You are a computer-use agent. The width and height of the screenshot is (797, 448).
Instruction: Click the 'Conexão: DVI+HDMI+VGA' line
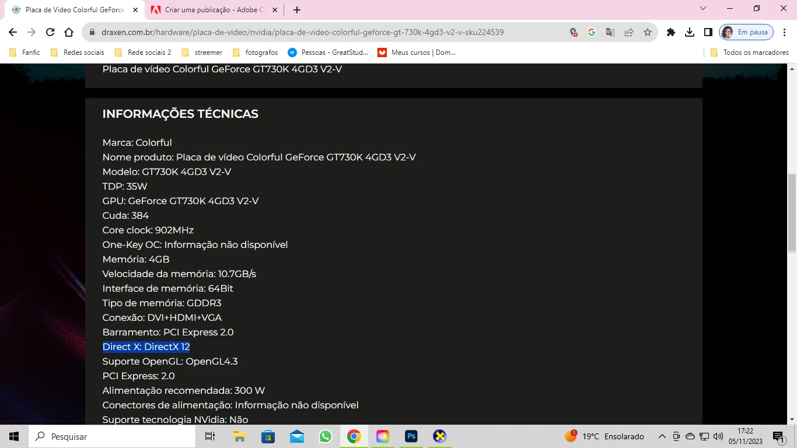click(x=162, y=317)
